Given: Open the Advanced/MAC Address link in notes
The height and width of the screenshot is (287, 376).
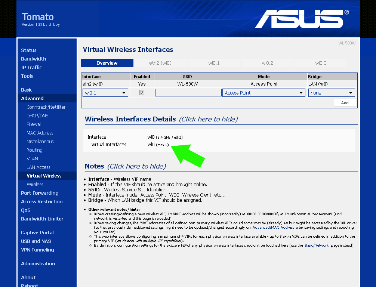Looking at the screenshot, I should [x=273, y=227].
